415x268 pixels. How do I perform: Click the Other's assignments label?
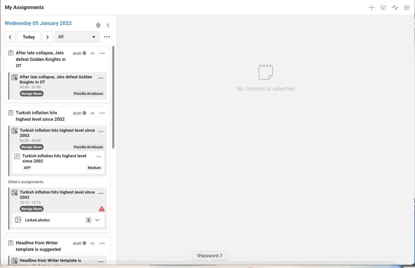point(26,182)
